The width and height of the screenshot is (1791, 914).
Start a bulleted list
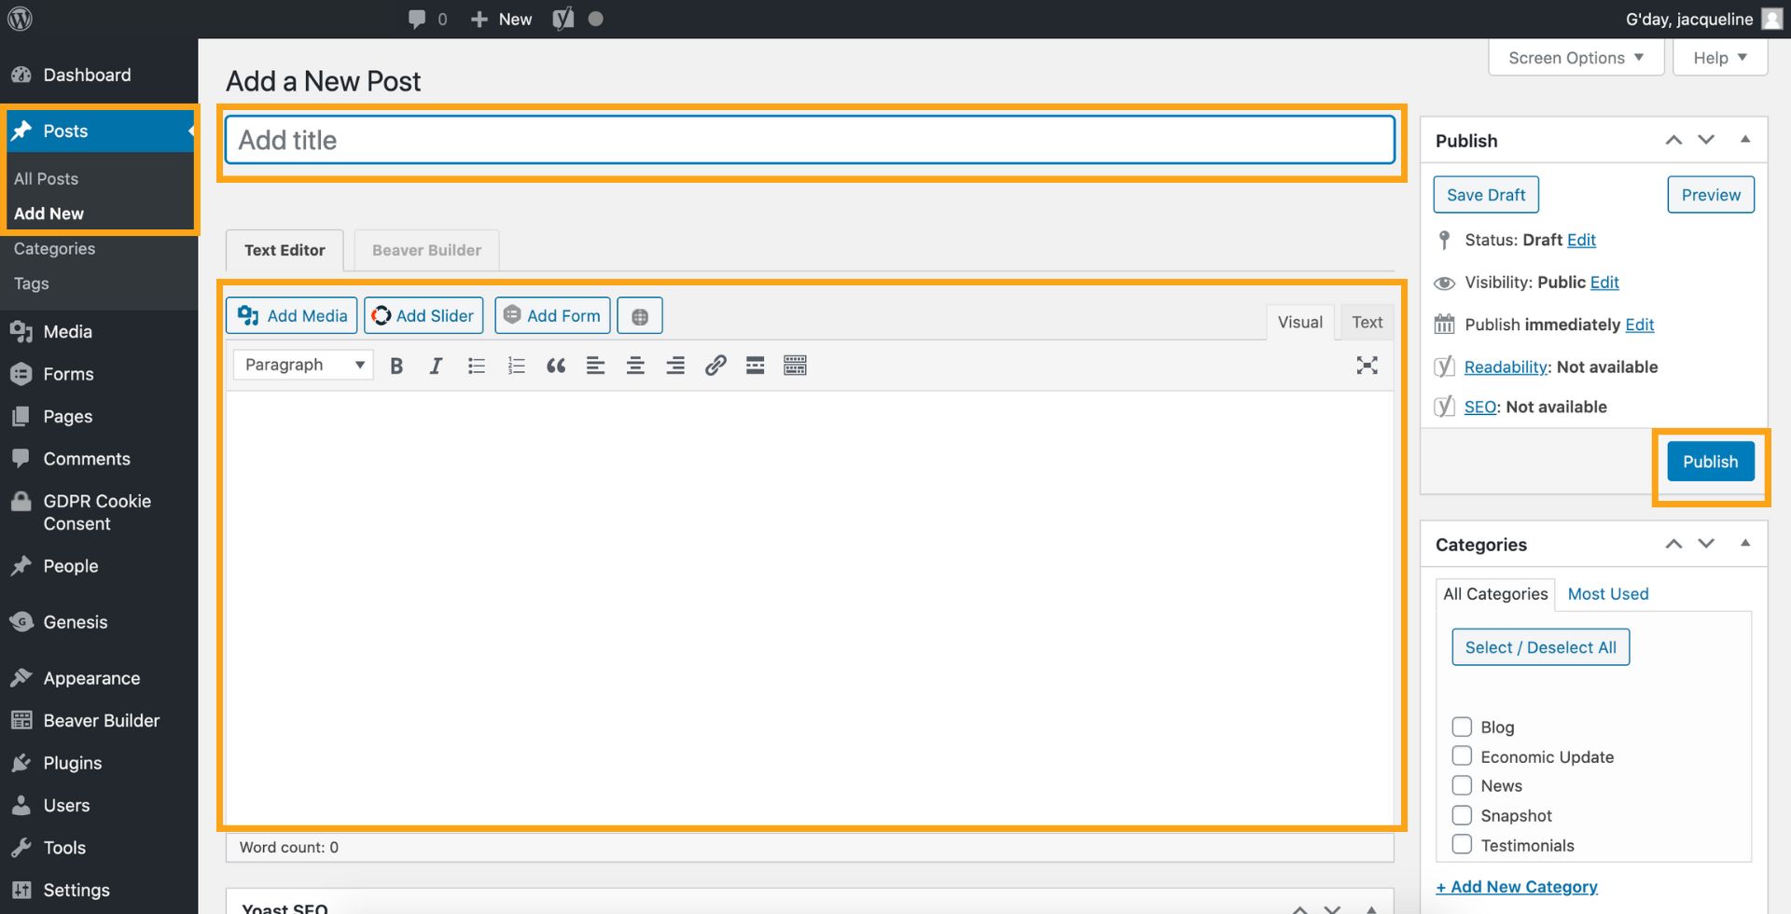pyautogui.click(x=477, y=366)
